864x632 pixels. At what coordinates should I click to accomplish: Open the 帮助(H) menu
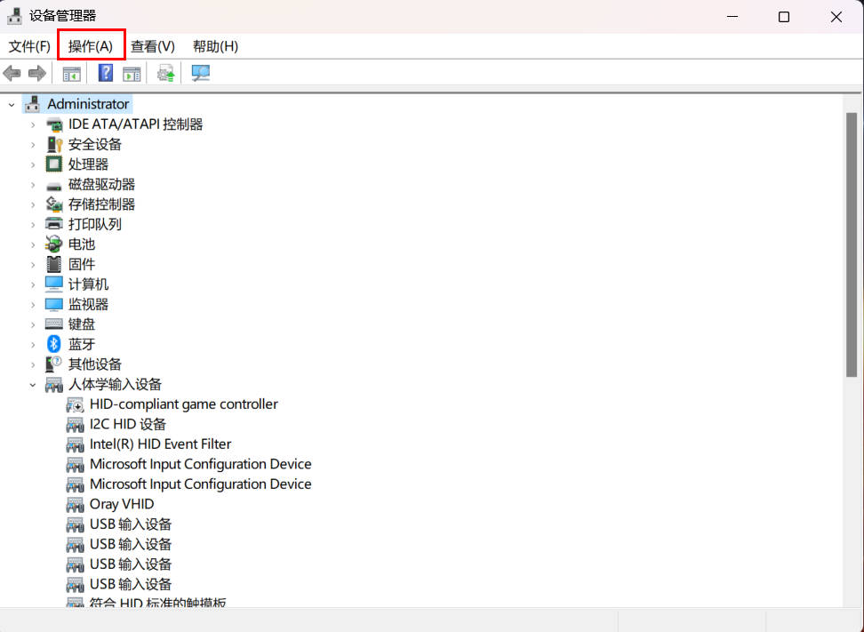pos(215,46)
